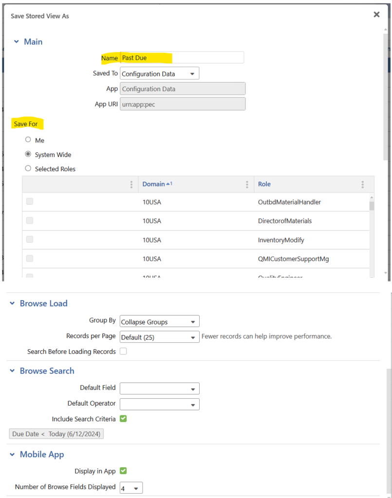
Task: Click the Mobile App section heading
Action: (x=42, y=455)
